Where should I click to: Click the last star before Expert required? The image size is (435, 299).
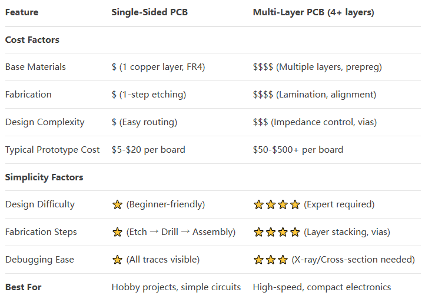[x=295, y=204]
